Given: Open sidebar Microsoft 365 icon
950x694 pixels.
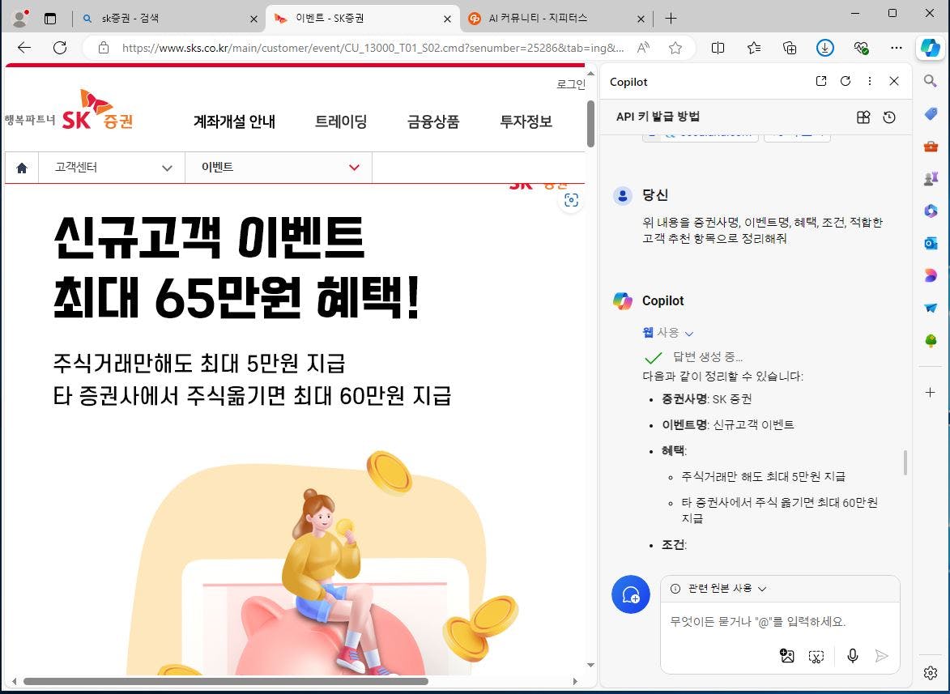Looking at the screenshot, I should tap(931, 211).
